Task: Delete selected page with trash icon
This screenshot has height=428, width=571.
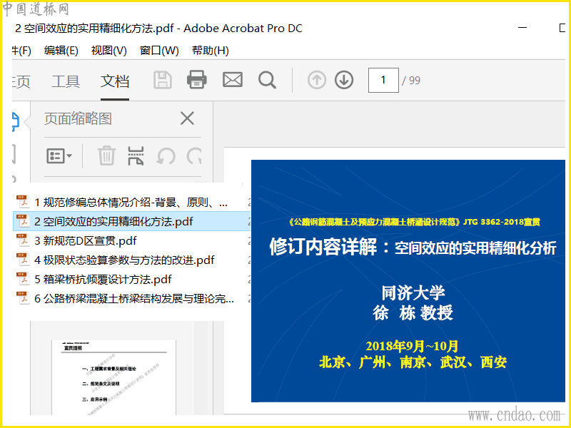Action: tap(106, 156)
